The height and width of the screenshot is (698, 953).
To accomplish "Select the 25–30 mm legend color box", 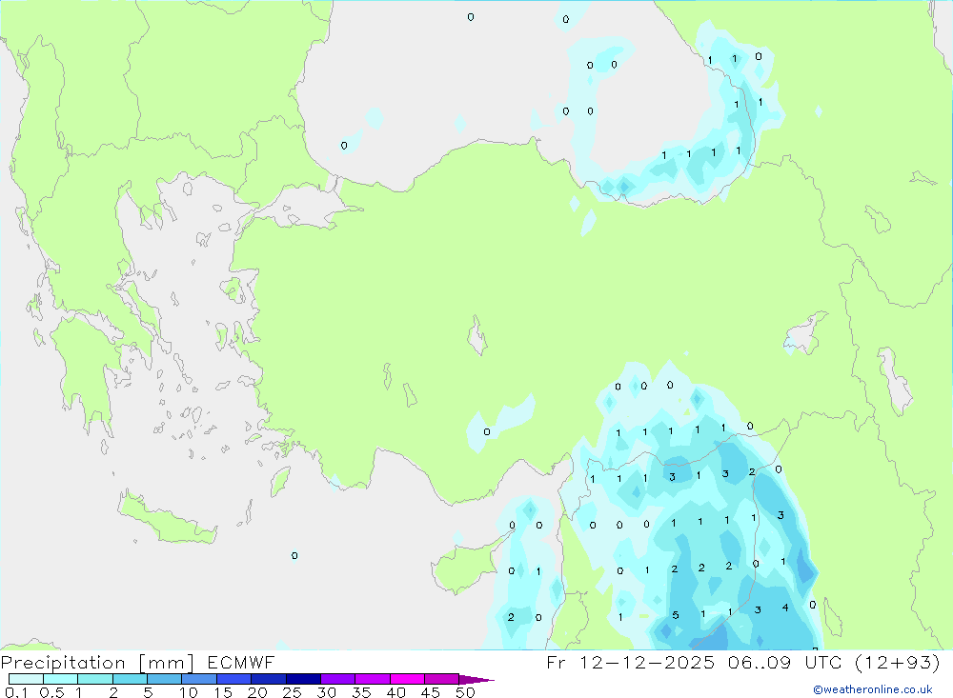I will pos(303,679).
